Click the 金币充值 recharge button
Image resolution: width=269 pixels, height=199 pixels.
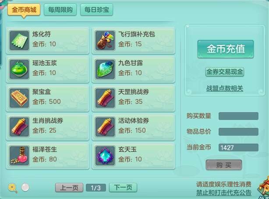pyautogui.click(x=226, y=49)
